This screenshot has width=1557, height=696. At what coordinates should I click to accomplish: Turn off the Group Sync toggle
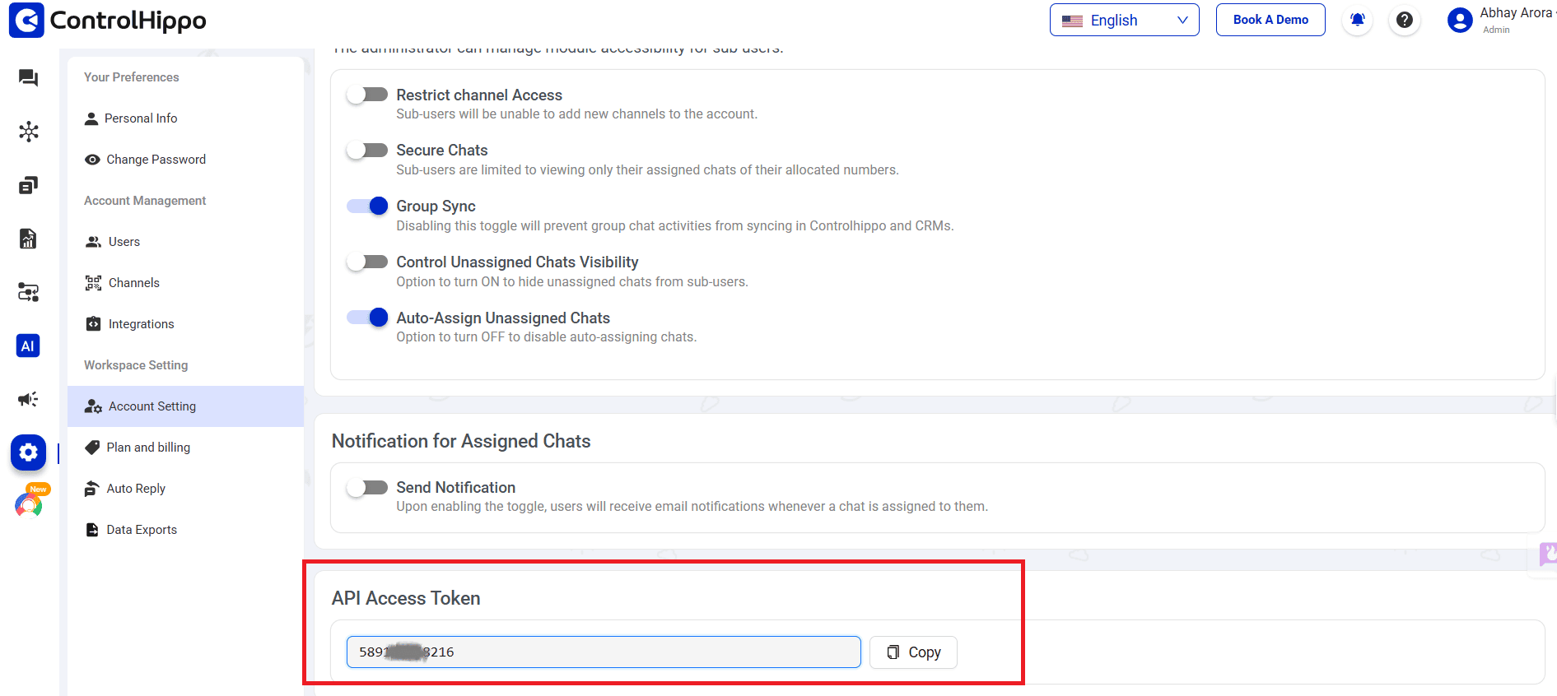tap(367, 206)
